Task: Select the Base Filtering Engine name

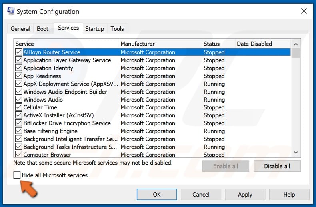Action: pyautogui.click(x=50, y=131)
